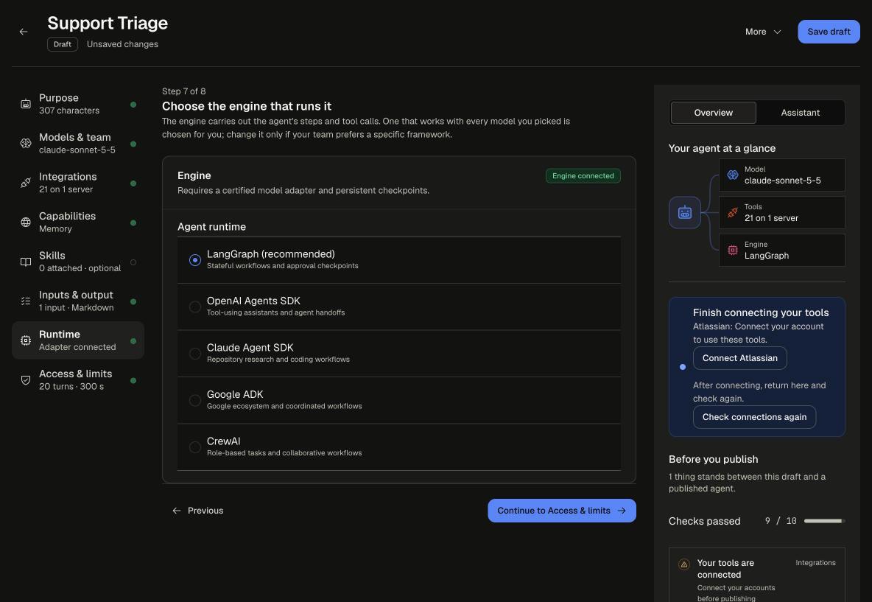872x602 pixels.
Task: Click Connect Atlassian button
Action: click(x=739, y=358)
